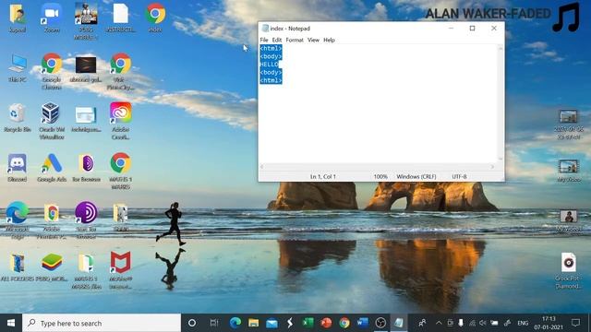
Task: Select the ALL FOLDERS desktop icon
Action: [x=18, y=267]
